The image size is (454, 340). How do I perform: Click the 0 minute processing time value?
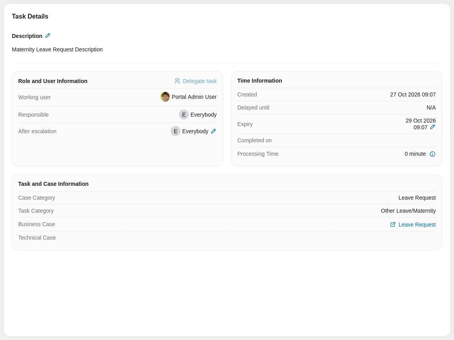(x=415, y=154)
